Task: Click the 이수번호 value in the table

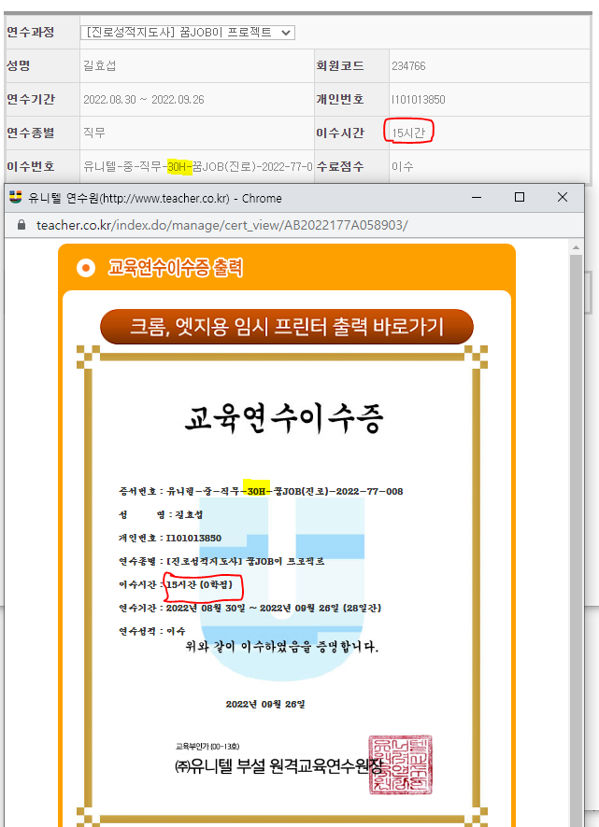Action: pyautogui.click(x=197, y=167)
